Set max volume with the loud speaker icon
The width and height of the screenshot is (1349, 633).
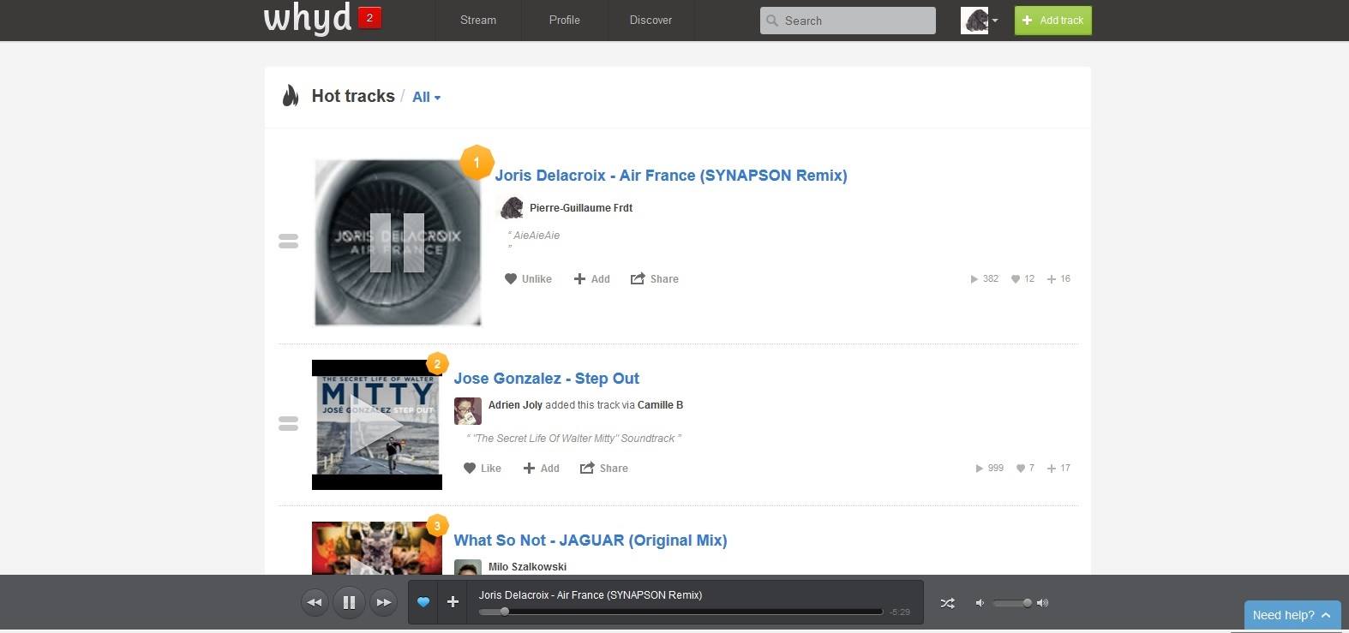pyautogui.click(x=1042, y=603)
